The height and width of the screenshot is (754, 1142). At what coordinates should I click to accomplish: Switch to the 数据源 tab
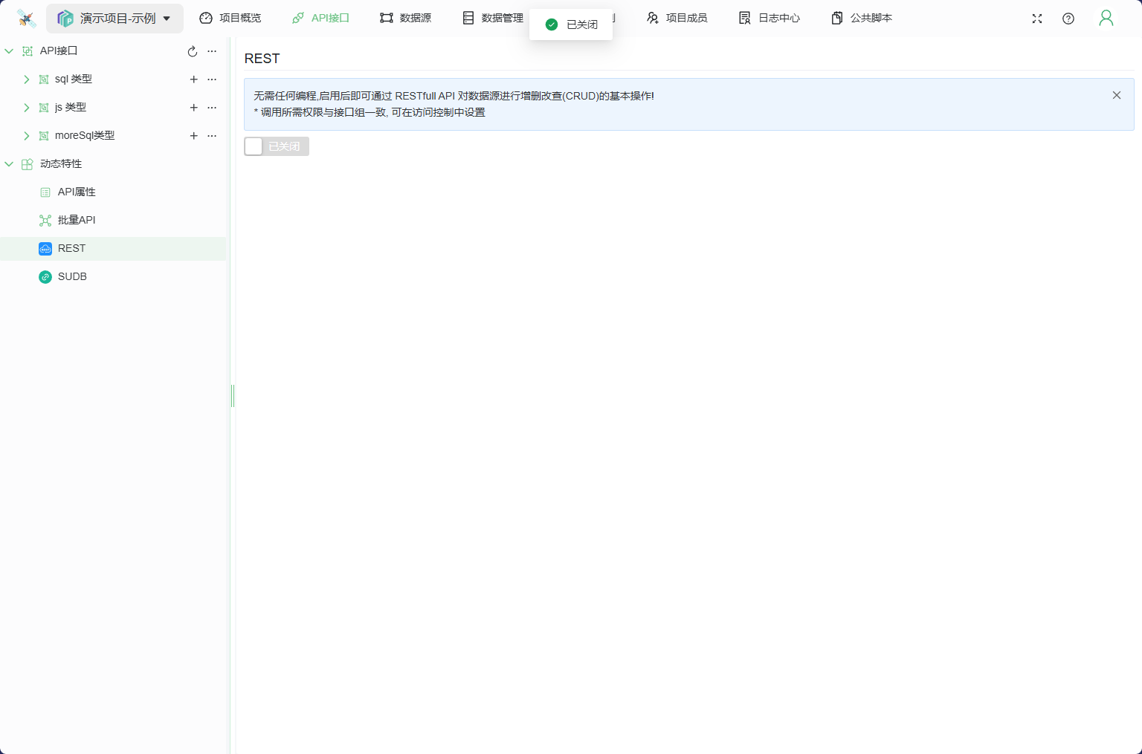pos(406,18)
